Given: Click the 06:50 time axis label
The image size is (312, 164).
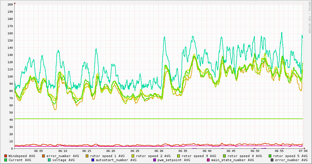Looking at the screenshot, I should point(255,151).
